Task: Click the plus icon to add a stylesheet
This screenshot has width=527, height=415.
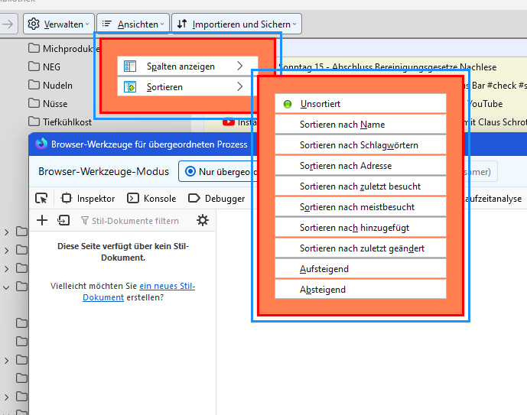Action: (42, 221)
